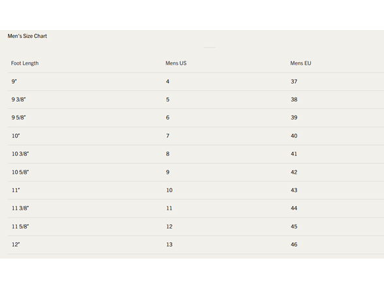Select EU size 43 cell
This screenshot has height=288, width=384.
point(294,190)
